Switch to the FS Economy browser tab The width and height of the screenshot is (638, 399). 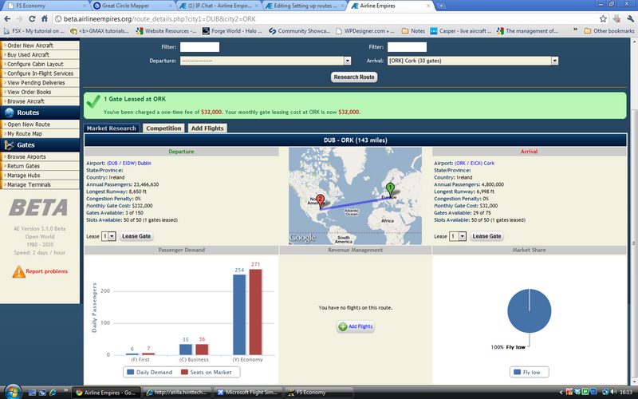pyautogui.click(x=45, y=6)
